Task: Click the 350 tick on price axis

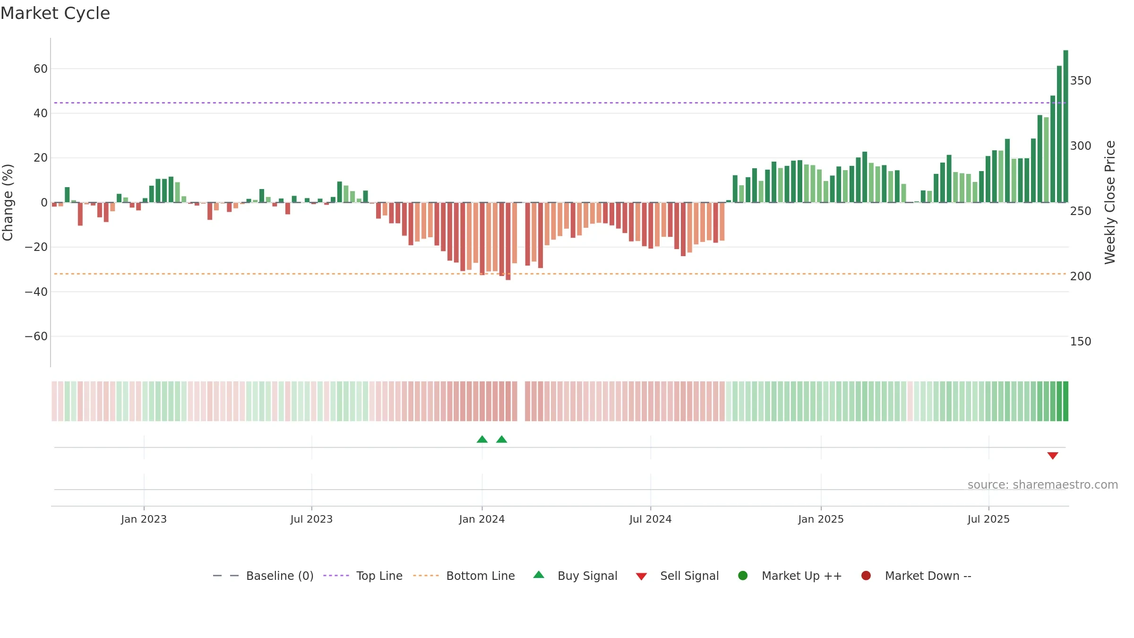Action: point(1081,81)
